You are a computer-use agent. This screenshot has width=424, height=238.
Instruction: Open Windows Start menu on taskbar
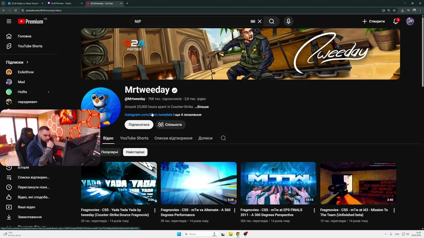coord(179,234)
